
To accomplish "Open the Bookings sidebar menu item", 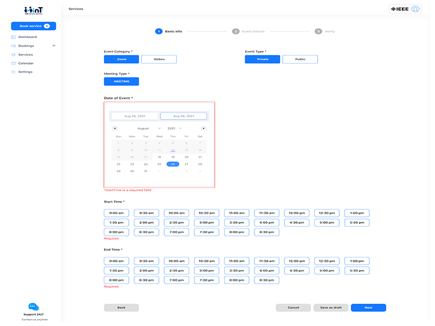I will (x=26, y=46).
